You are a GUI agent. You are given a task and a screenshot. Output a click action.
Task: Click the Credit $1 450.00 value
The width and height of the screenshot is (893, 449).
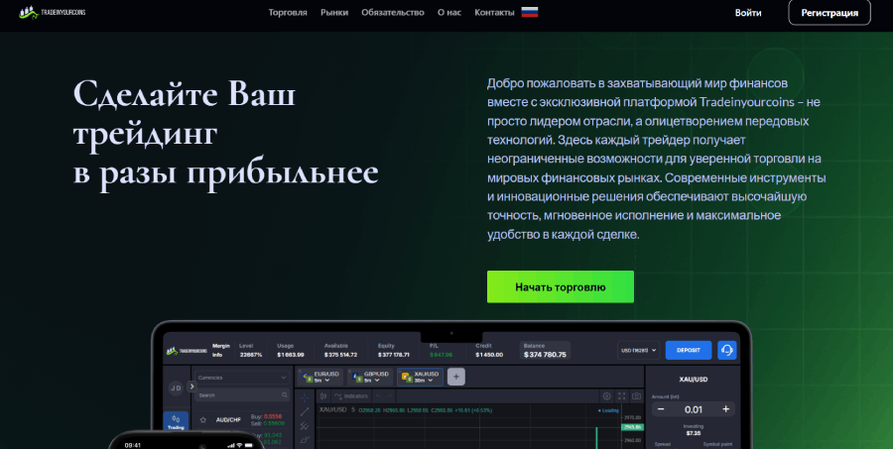[x=489, y=355]
